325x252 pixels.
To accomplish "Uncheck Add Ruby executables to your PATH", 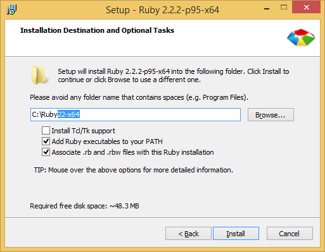I will point(46,141).
